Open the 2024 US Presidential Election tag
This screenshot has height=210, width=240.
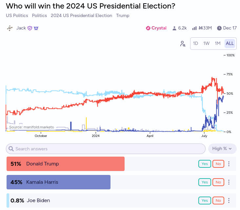(x=81, y=15)
